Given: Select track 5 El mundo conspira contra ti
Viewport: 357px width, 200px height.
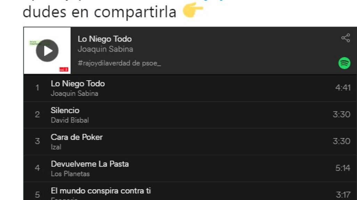Looking at the screenshot, I should [x=101, y=191].
